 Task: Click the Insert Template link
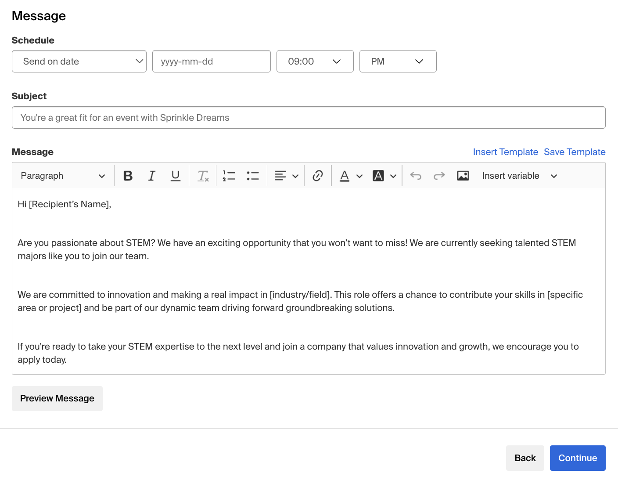point(506,152)
